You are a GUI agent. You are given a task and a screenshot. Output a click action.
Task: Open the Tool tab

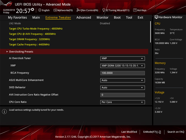(x=129, y=18)
